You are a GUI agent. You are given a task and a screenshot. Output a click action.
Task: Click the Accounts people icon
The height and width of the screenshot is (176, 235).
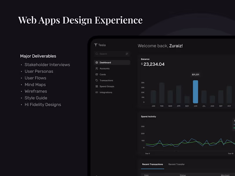pyautogui.click(x=97, y=68)
